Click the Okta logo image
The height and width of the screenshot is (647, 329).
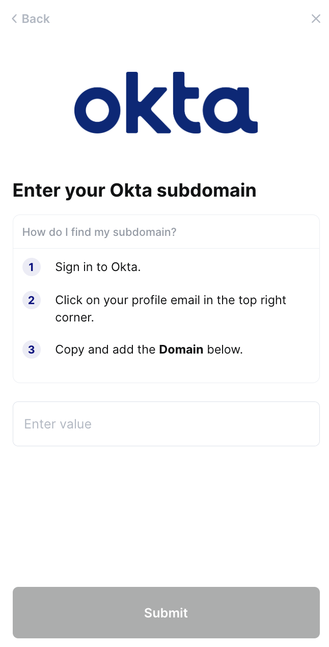click(166, 102)
